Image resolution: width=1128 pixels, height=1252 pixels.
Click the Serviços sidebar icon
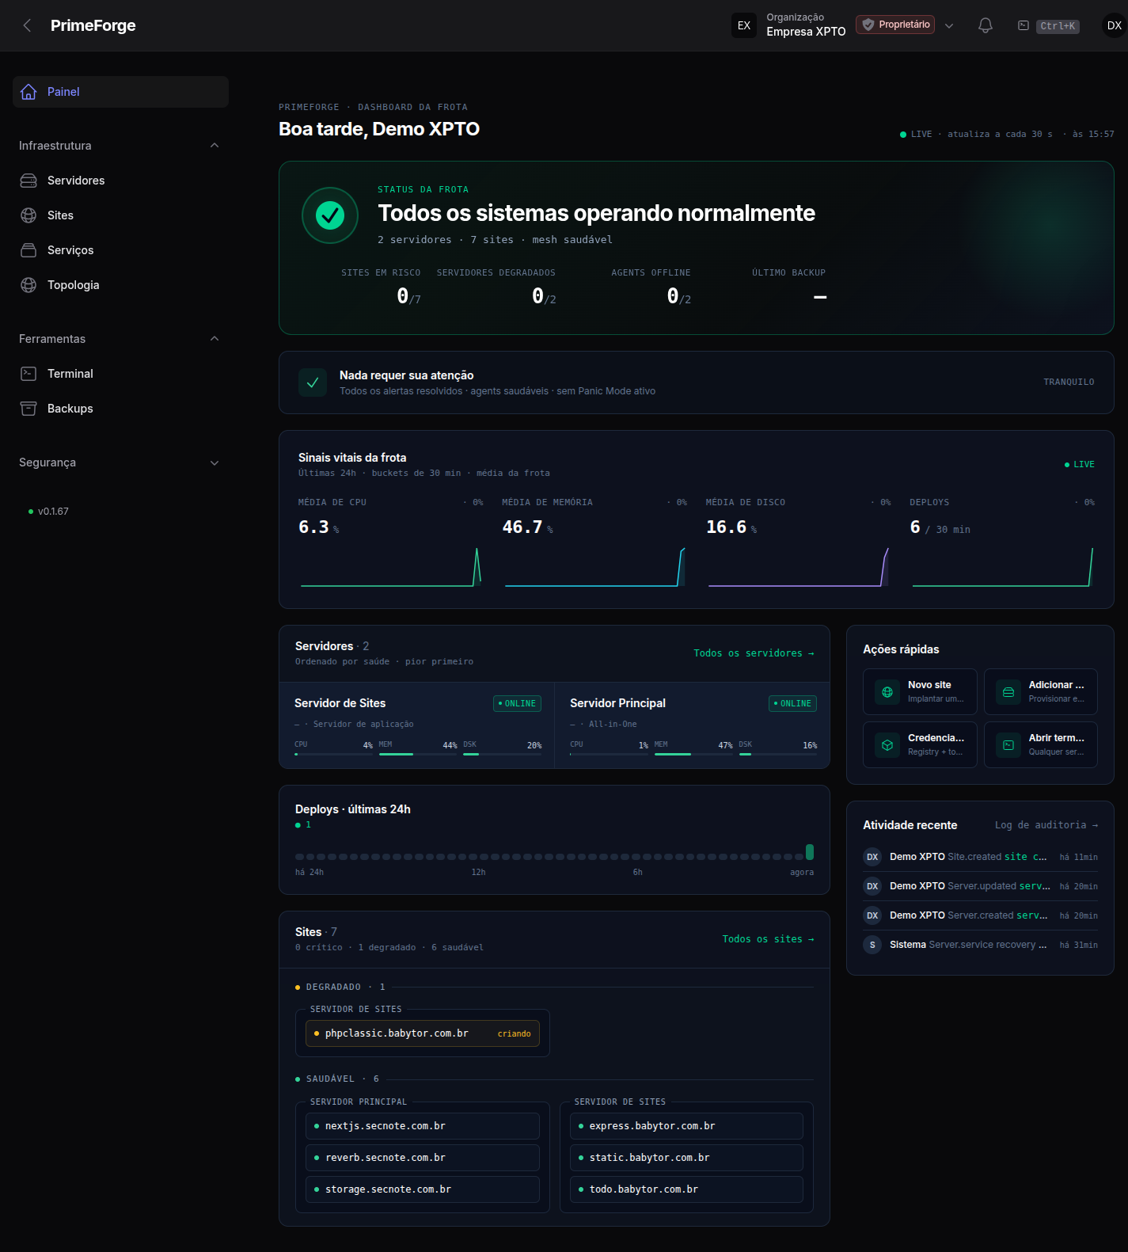pyautogui.click(x=28, y=250)
